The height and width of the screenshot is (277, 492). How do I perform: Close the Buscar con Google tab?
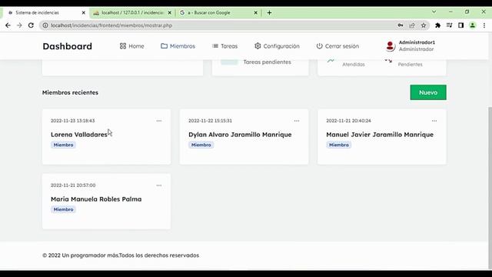coord(255,12)
